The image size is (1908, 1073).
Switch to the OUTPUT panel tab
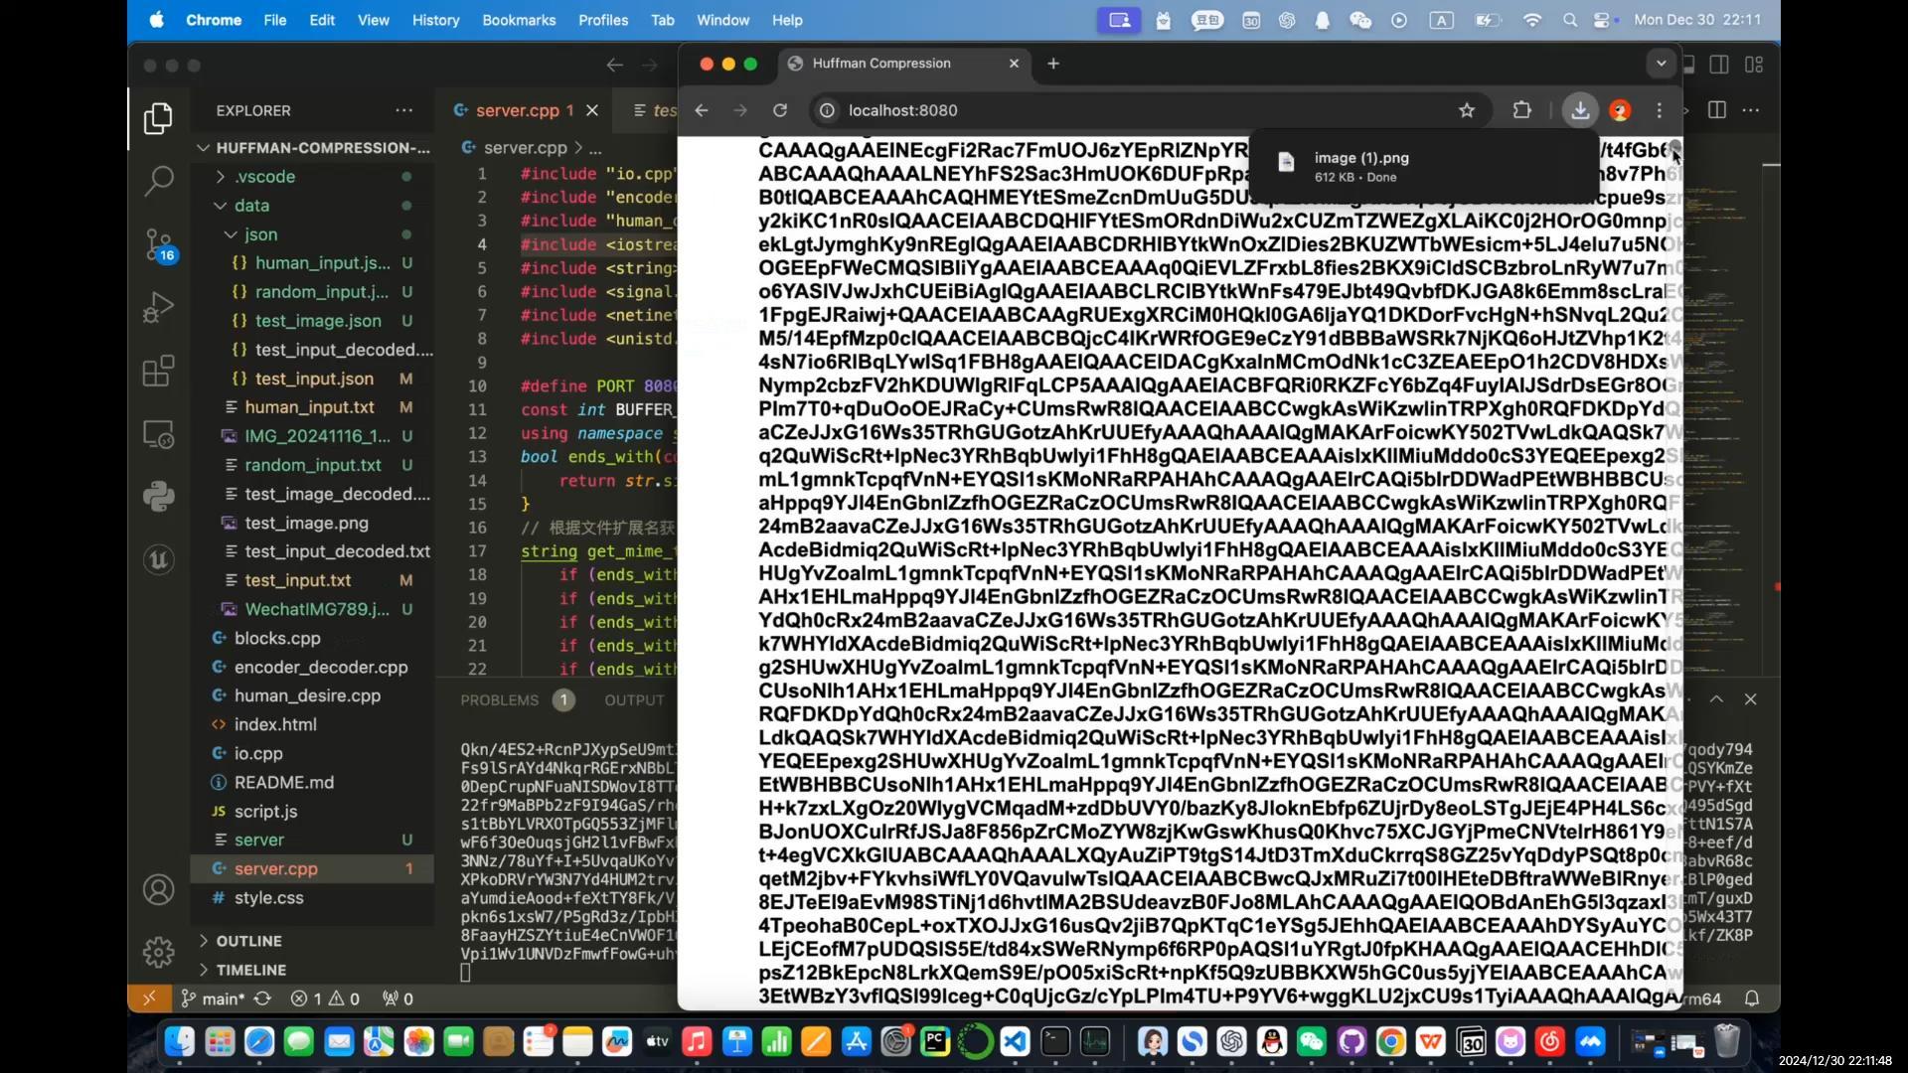[634, 700]
